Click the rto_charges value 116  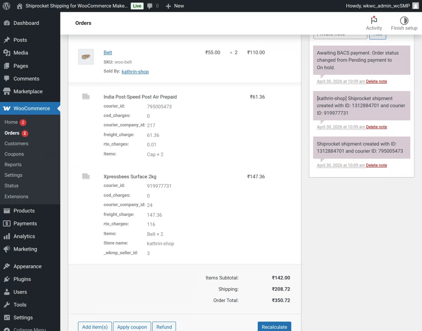pos(151,224)
